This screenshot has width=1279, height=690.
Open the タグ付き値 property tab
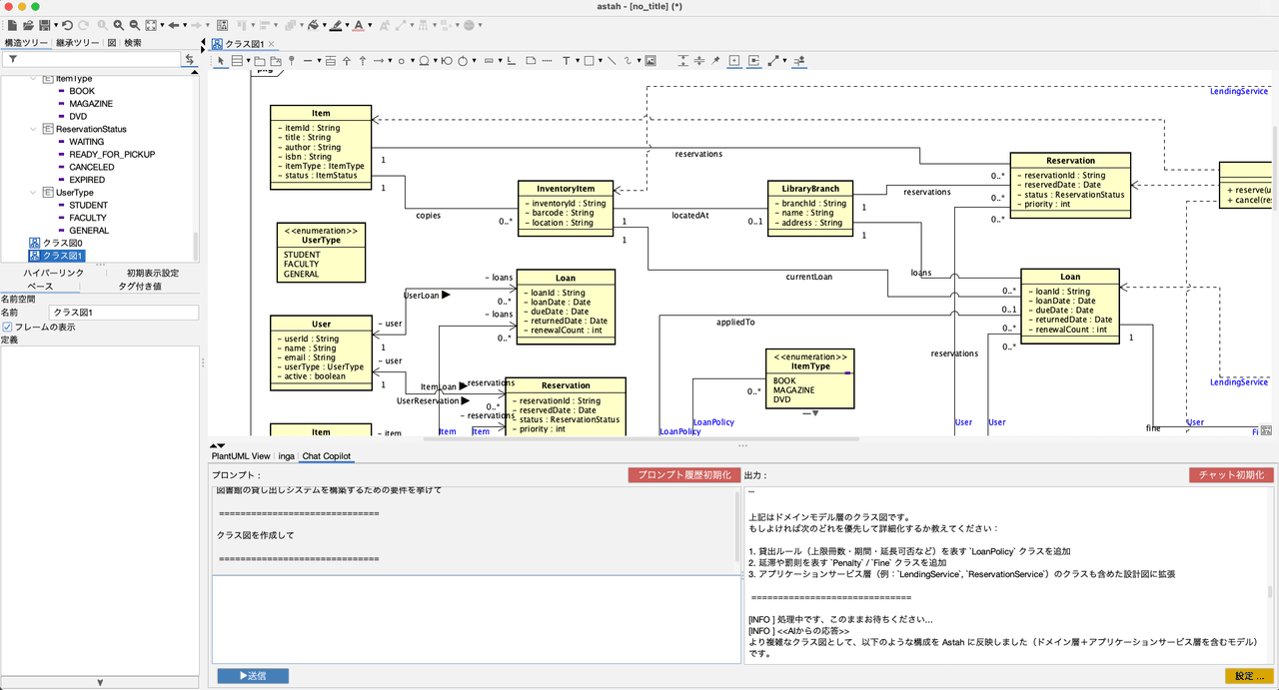coord(139,286)
